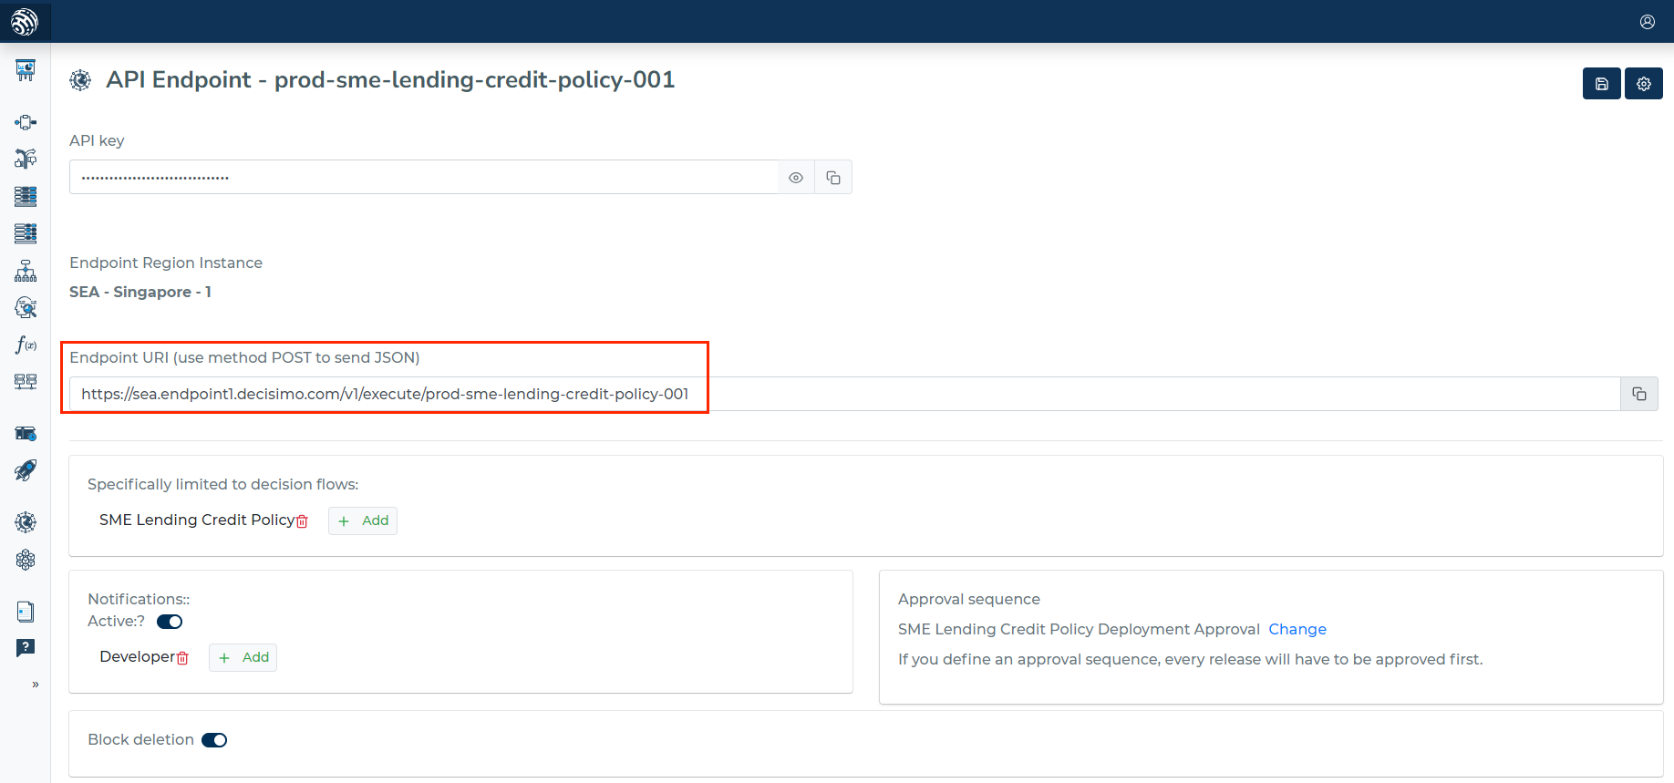Open the tree hierarchy diagram icon
1674x783 pixels.
pos(26,271)
